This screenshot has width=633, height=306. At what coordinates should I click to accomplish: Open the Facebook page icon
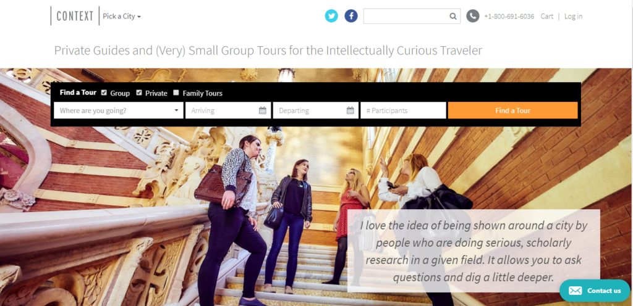tap(351, 16)
